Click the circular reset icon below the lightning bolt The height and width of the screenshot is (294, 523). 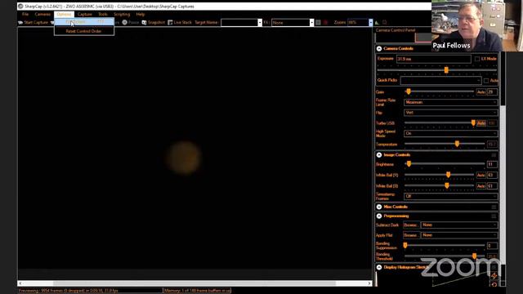coord(494,284)
